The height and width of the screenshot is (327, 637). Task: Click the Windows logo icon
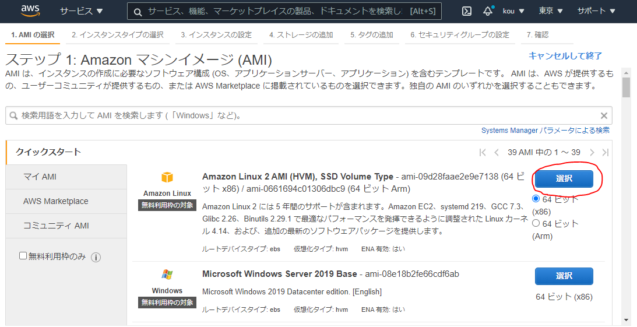click(167, 275)
